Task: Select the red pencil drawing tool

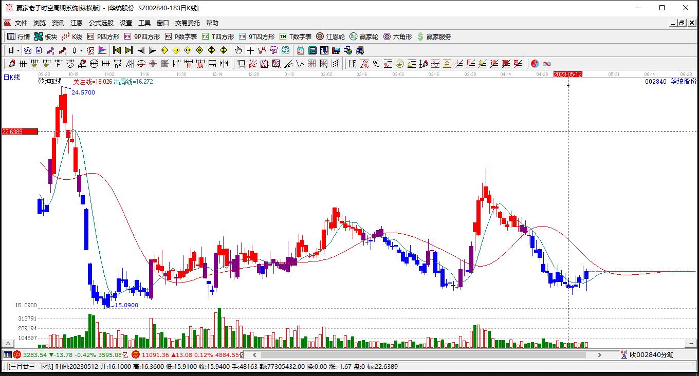Action: (x=11, y=64)
